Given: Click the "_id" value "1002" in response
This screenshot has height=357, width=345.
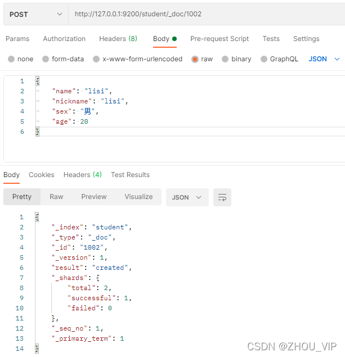Looking at the screenshot, I should 92,247.
